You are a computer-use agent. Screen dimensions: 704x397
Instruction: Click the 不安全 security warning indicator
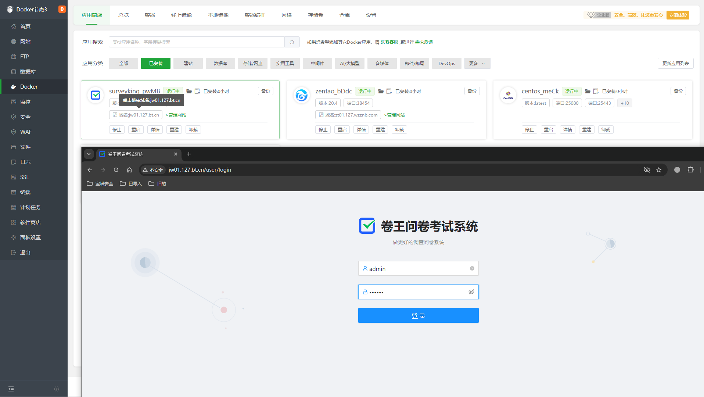153,170
